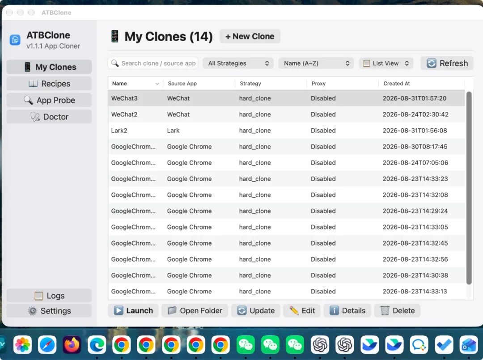This screenshot has width=483, height=360.
Task: Focus the Search clone / source app field
Action: (153, 63)
